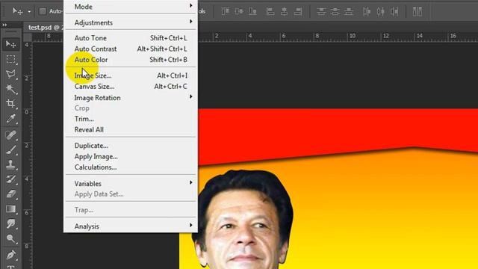Image resolution: width=478 pixels, height=269 pixels.
Task: Click Align Vertical Centers icon
Action: 239,12
